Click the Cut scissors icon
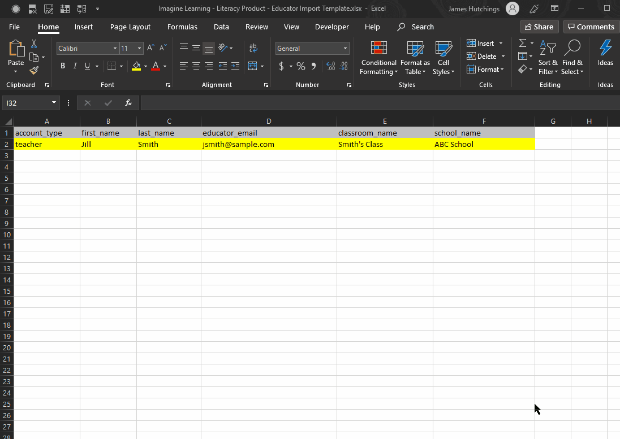Viewport: 620px width, 439px height. click(x=34, y=44)
